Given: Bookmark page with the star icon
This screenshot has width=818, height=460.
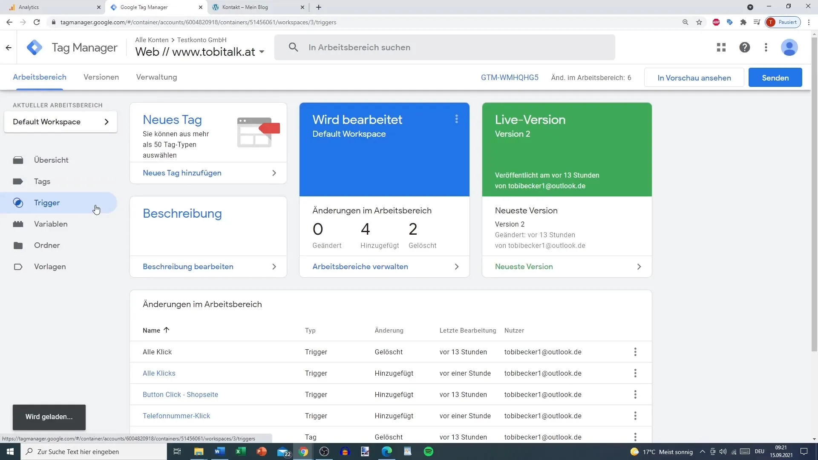Looking at the screenshot, I should click(x=699, y=22).
